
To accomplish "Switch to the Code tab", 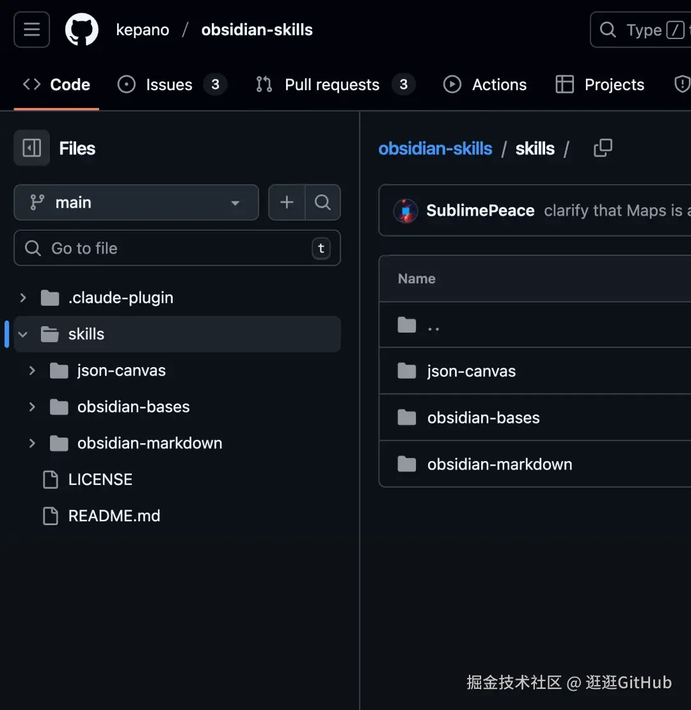I will coord(56,84).
